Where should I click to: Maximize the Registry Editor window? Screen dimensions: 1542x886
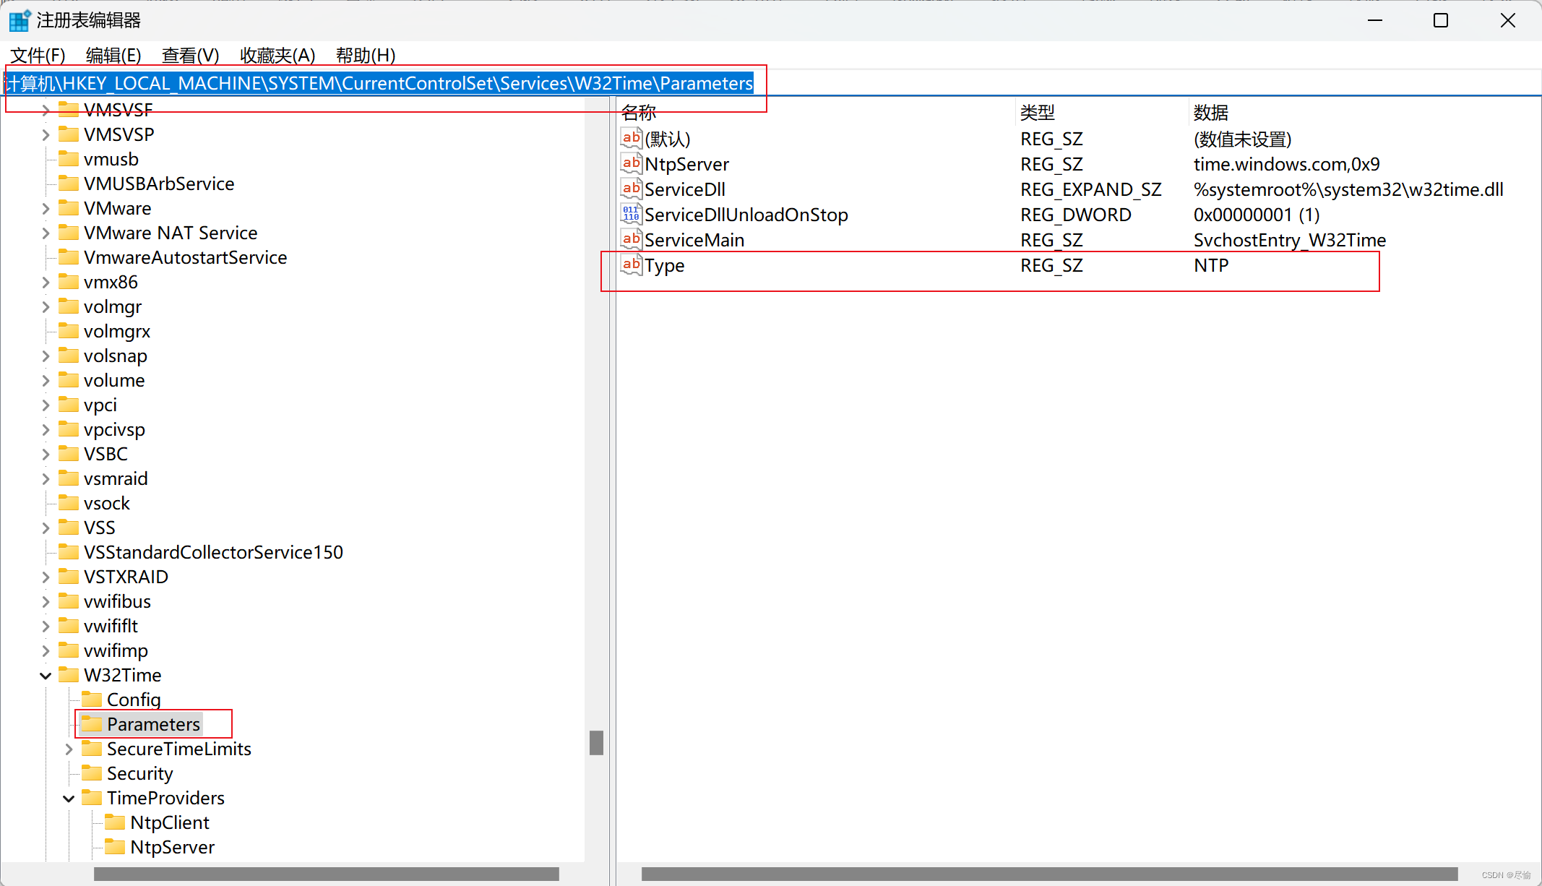click(1441, 20)
